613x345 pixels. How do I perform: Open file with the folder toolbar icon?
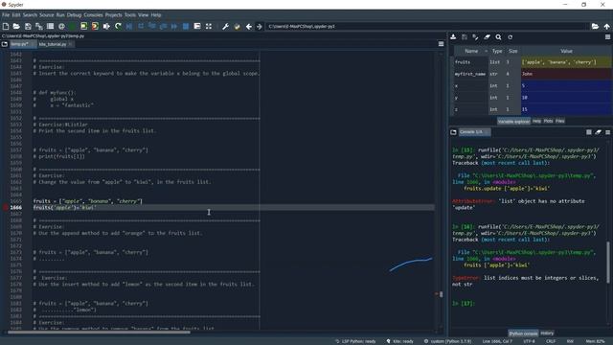16,26
